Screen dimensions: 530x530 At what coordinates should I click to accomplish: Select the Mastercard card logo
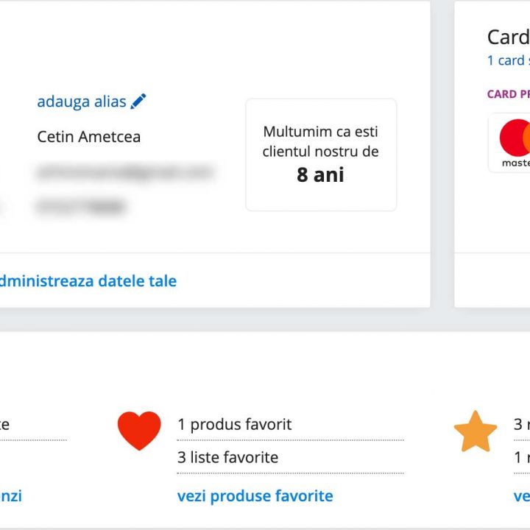(515, 142)
